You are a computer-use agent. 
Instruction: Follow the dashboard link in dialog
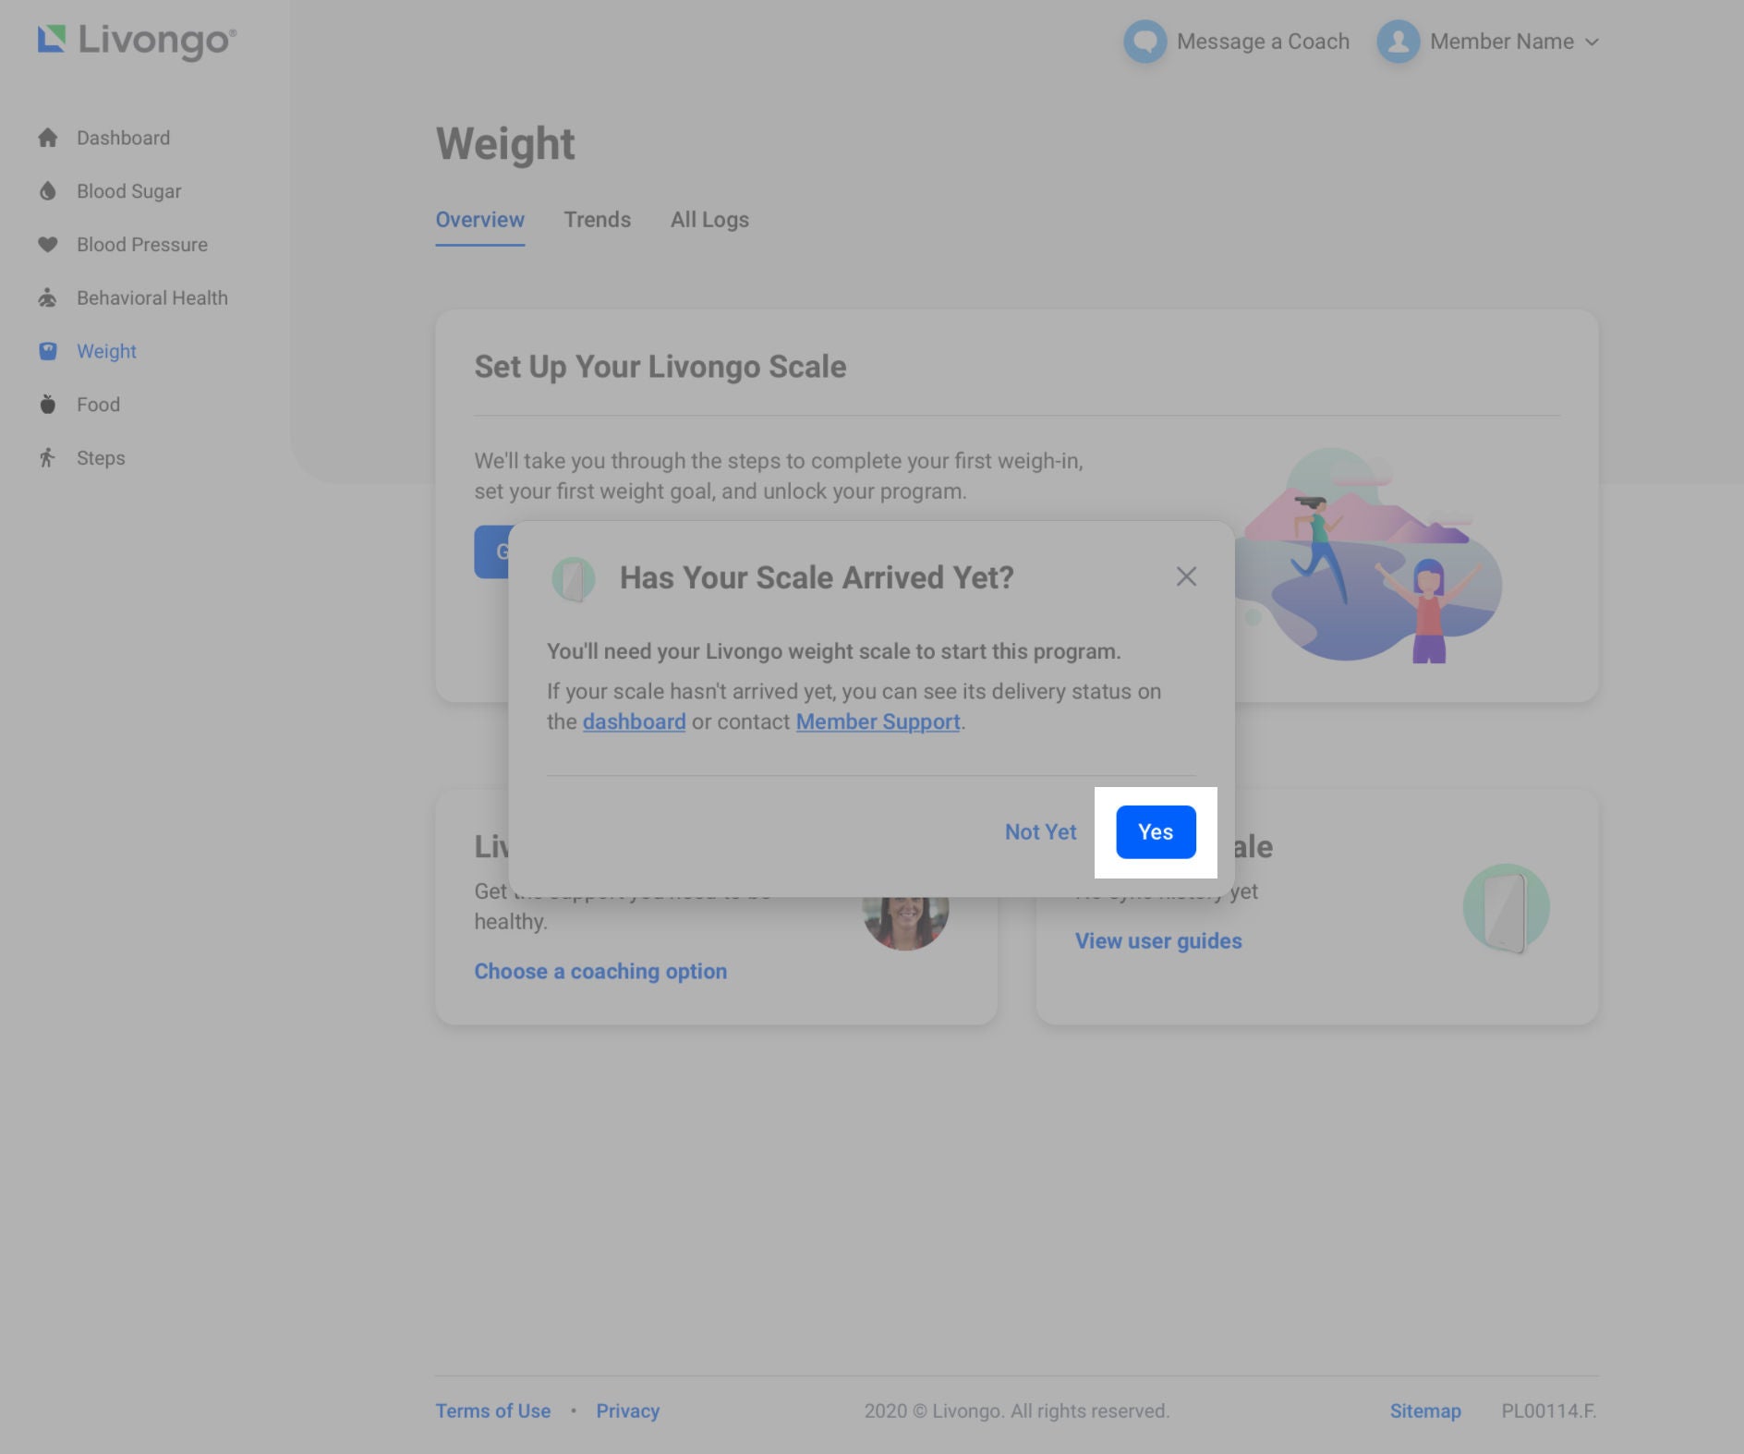tap(634, 722)
